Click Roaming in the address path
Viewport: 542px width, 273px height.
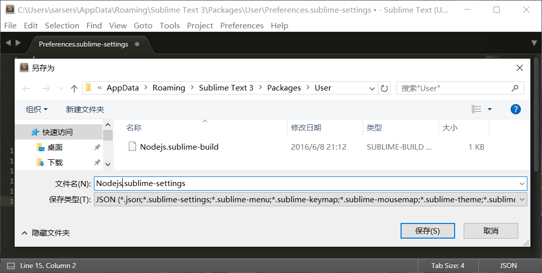tap(169, 88)
